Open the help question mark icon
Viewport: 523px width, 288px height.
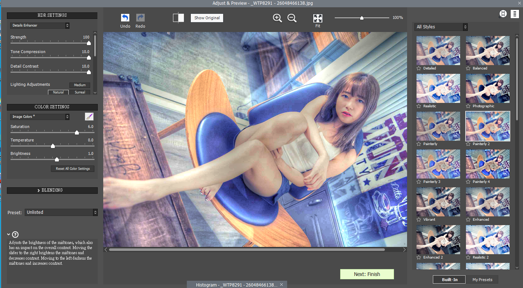click(x=15, y=235)
